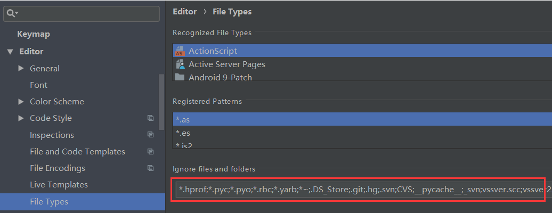This screenshot has height=213, width=552.
Task: Click the ActionScript file type icon
Action: coord(180,51)
